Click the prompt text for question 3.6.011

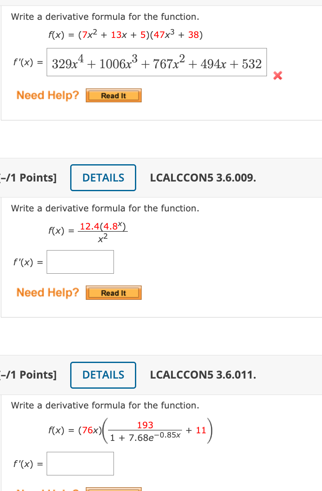pos(105,406)
